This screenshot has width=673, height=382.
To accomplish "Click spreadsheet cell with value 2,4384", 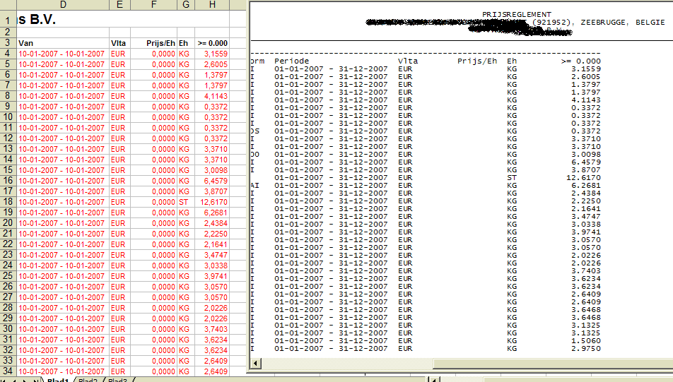I will [x=212, y=223].
